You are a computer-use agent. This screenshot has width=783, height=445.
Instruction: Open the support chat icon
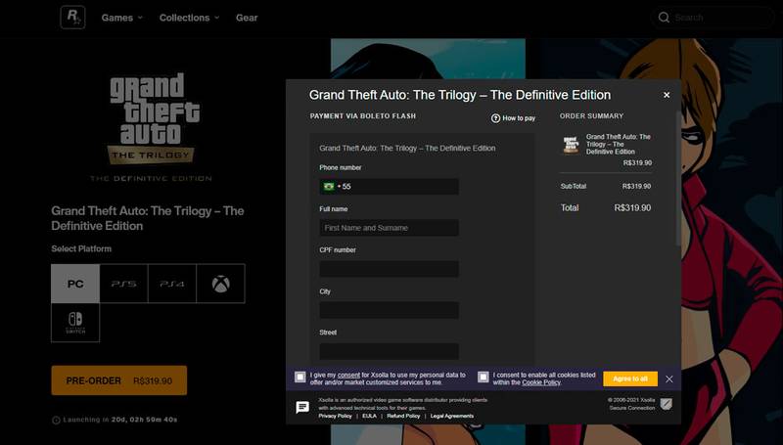[302, 408]
